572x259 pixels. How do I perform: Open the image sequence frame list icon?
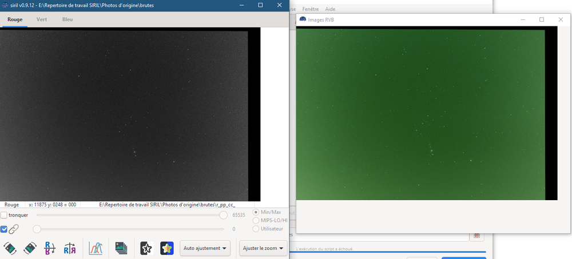121,248
